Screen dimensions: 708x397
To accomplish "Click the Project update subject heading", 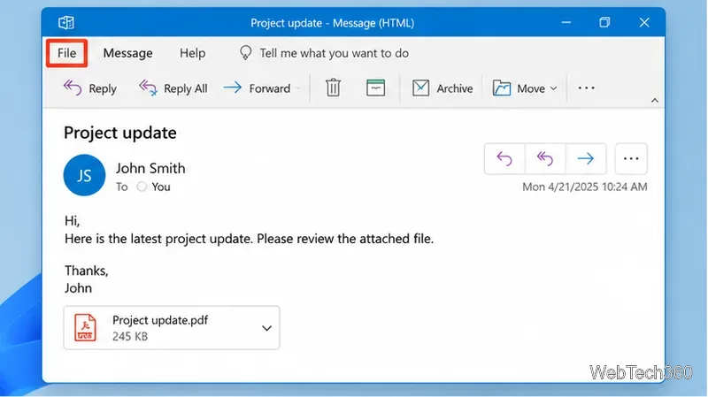I will pos(120,134).
